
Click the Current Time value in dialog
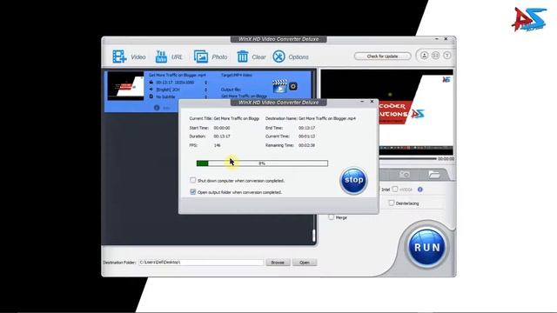(x=306, y=137)
